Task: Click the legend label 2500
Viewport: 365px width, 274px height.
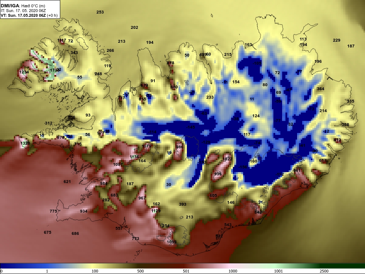Action: tap(324, 271)
